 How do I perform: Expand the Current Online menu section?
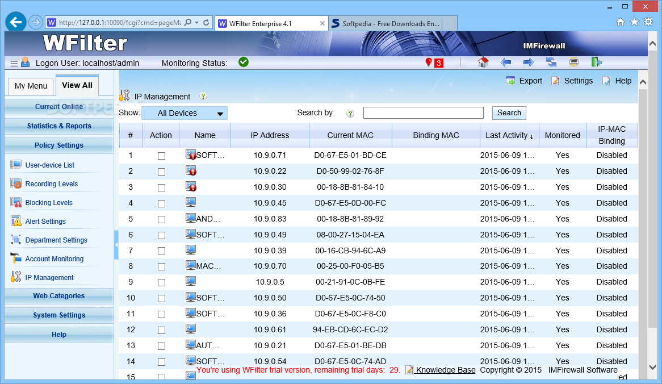[x=58, y=107]
